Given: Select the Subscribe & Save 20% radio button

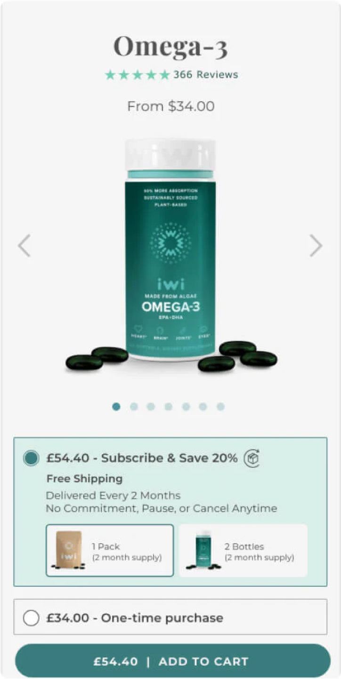Looking at the screenshot, I should coord(31,458).
